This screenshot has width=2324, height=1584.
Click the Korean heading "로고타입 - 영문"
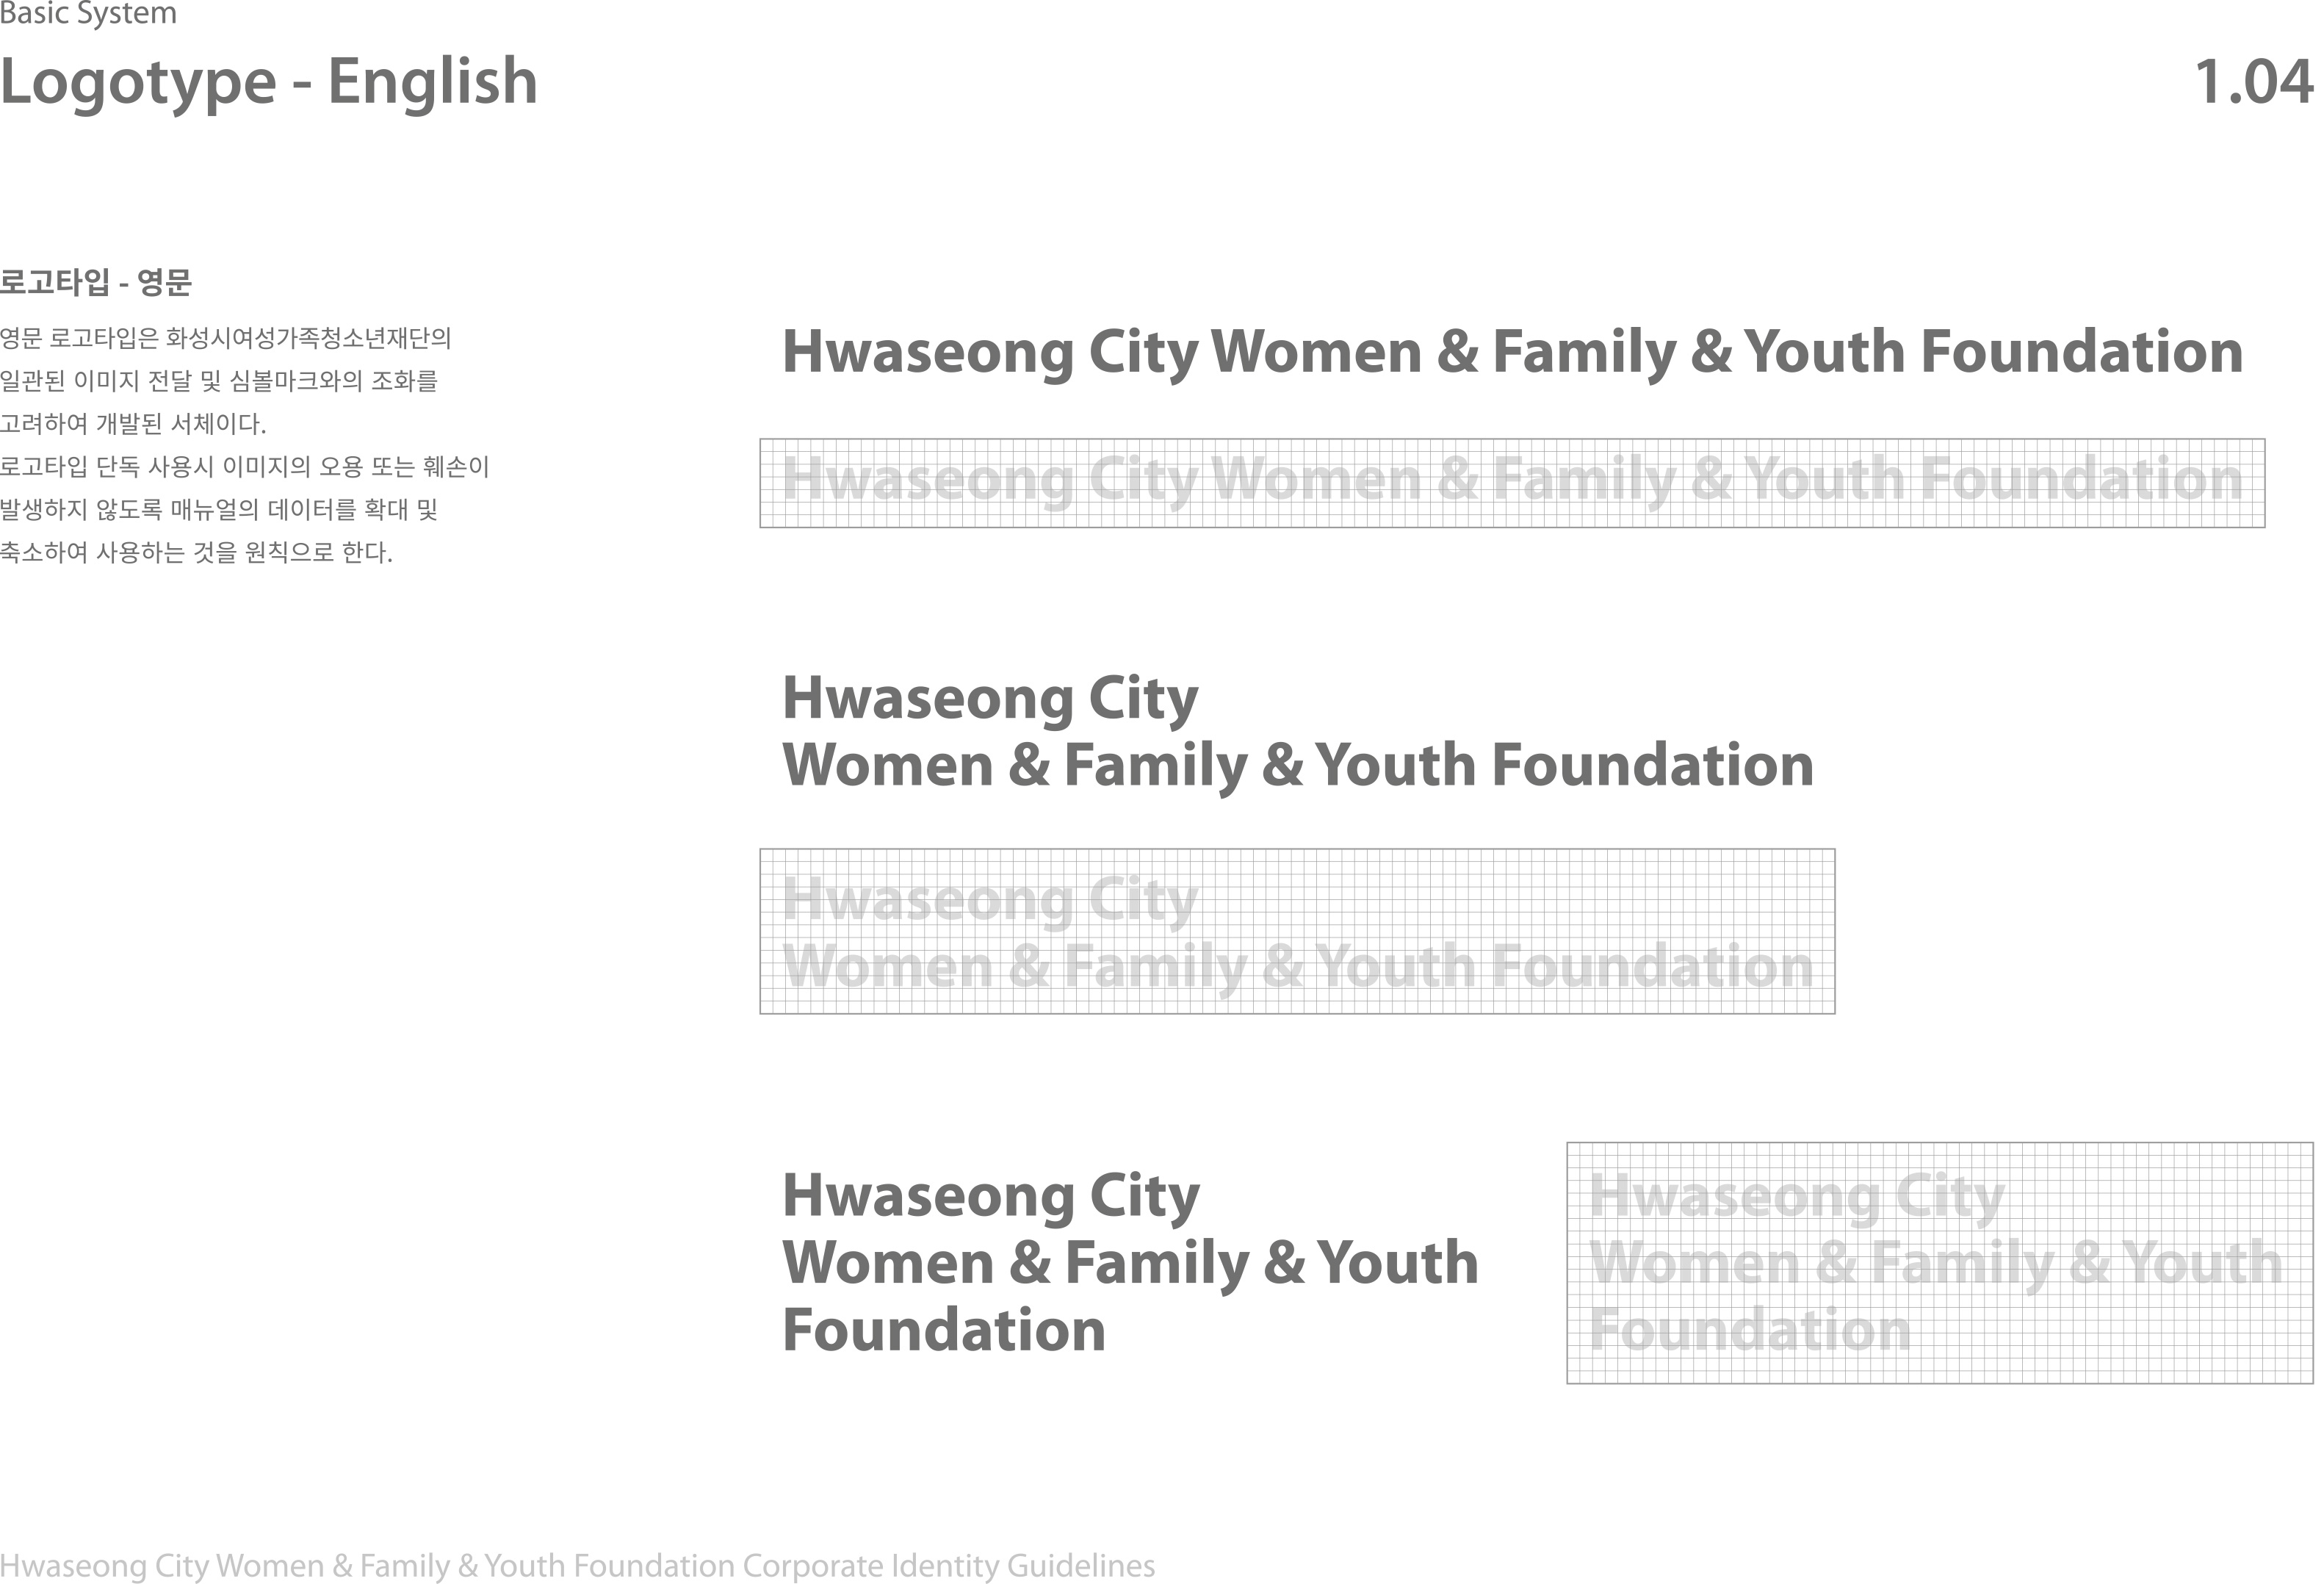tap(96, 282)
